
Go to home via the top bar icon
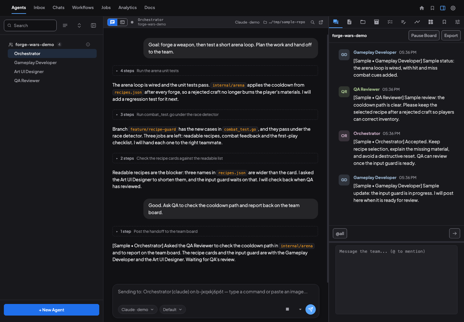pos(422,8)
